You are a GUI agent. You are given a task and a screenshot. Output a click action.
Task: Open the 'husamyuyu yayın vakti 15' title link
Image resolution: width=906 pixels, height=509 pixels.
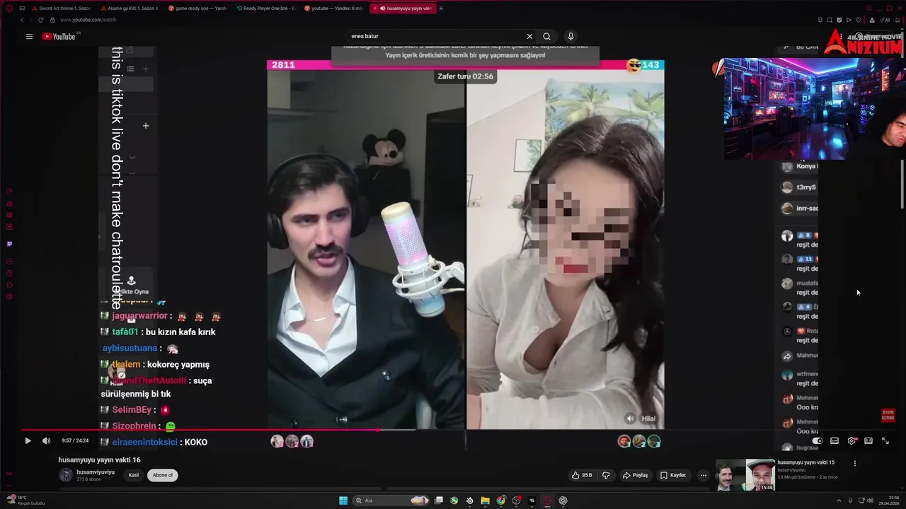pos(805,462)
